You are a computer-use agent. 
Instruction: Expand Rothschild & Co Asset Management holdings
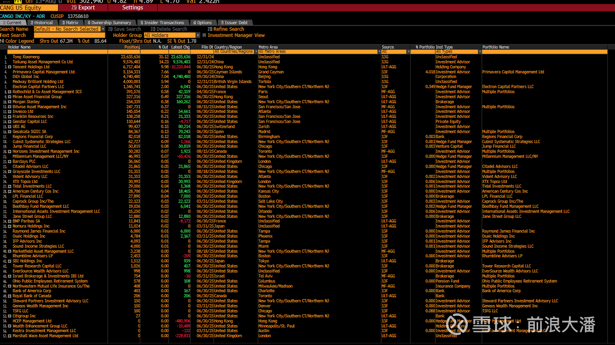9,92
